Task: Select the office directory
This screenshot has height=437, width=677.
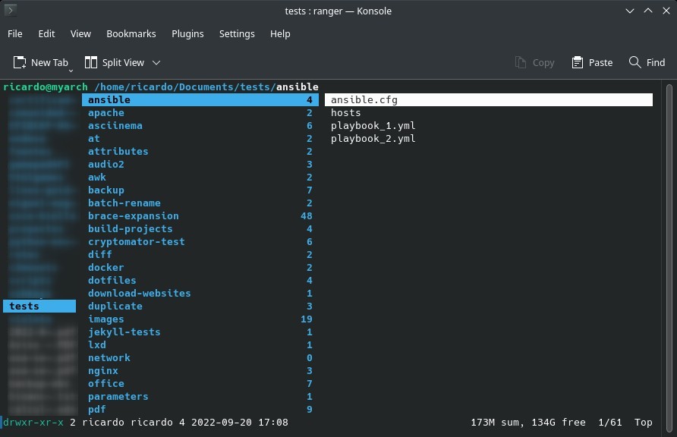Action: tap(200, 383)
